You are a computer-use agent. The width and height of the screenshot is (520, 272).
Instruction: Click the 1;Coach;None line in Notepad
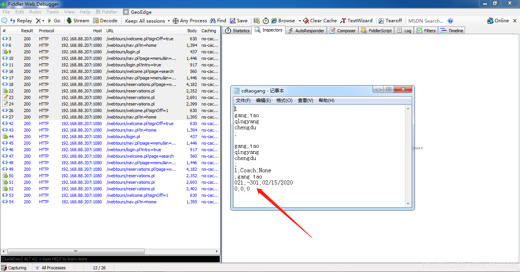tap(253, 170)
